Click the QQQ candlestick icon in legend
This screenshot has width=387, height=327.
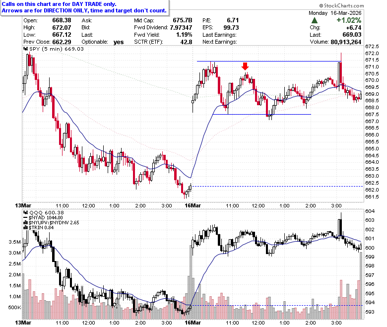(25, 212)
